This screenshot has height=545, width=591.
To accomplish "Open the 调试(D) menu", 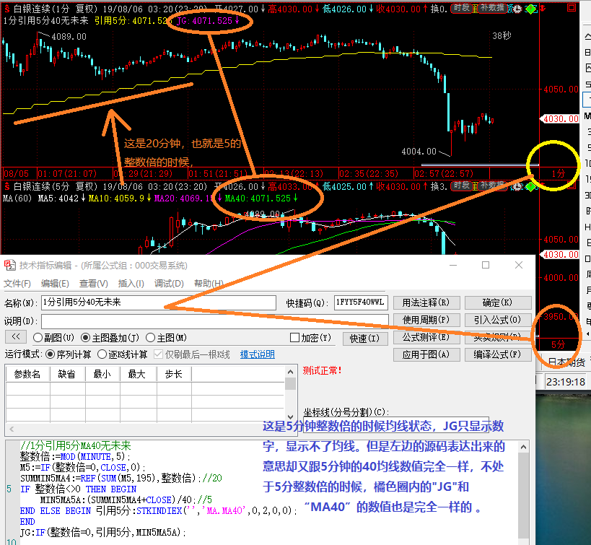I will (x=169, y=283).
